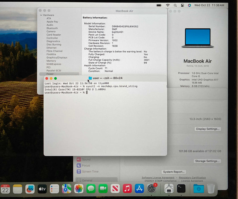Open Storage Settings
This screenshot has width=238, height=199.
pos(207,161)
